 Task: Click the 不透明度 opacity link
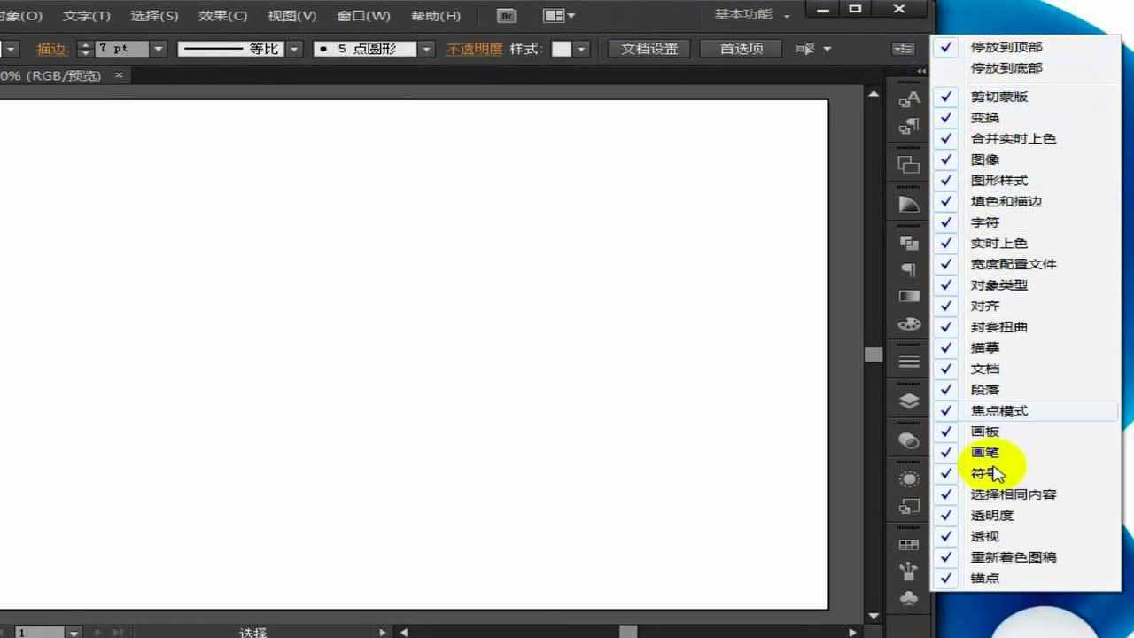point(474,49)
